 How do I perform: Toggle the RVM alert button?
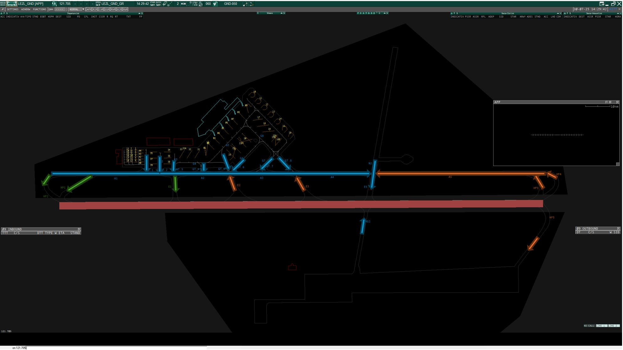pos(113,9)
